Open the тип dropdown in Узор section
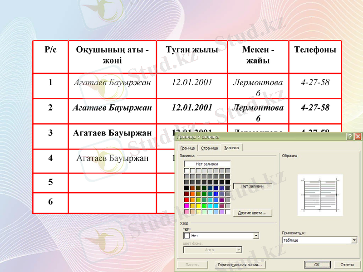This screenshot has width=363, height=272. point(256,236)
